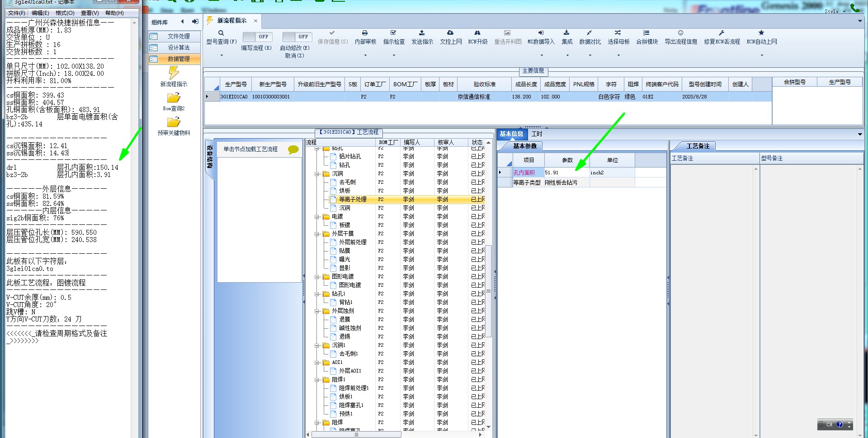Click the left arrow in 组件库 header

click(x=183, y=22)
